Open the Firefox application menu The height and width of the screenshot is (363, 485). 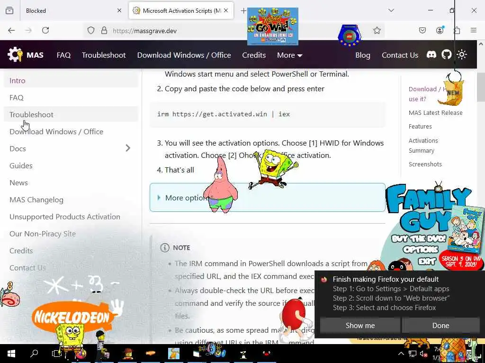474,30
